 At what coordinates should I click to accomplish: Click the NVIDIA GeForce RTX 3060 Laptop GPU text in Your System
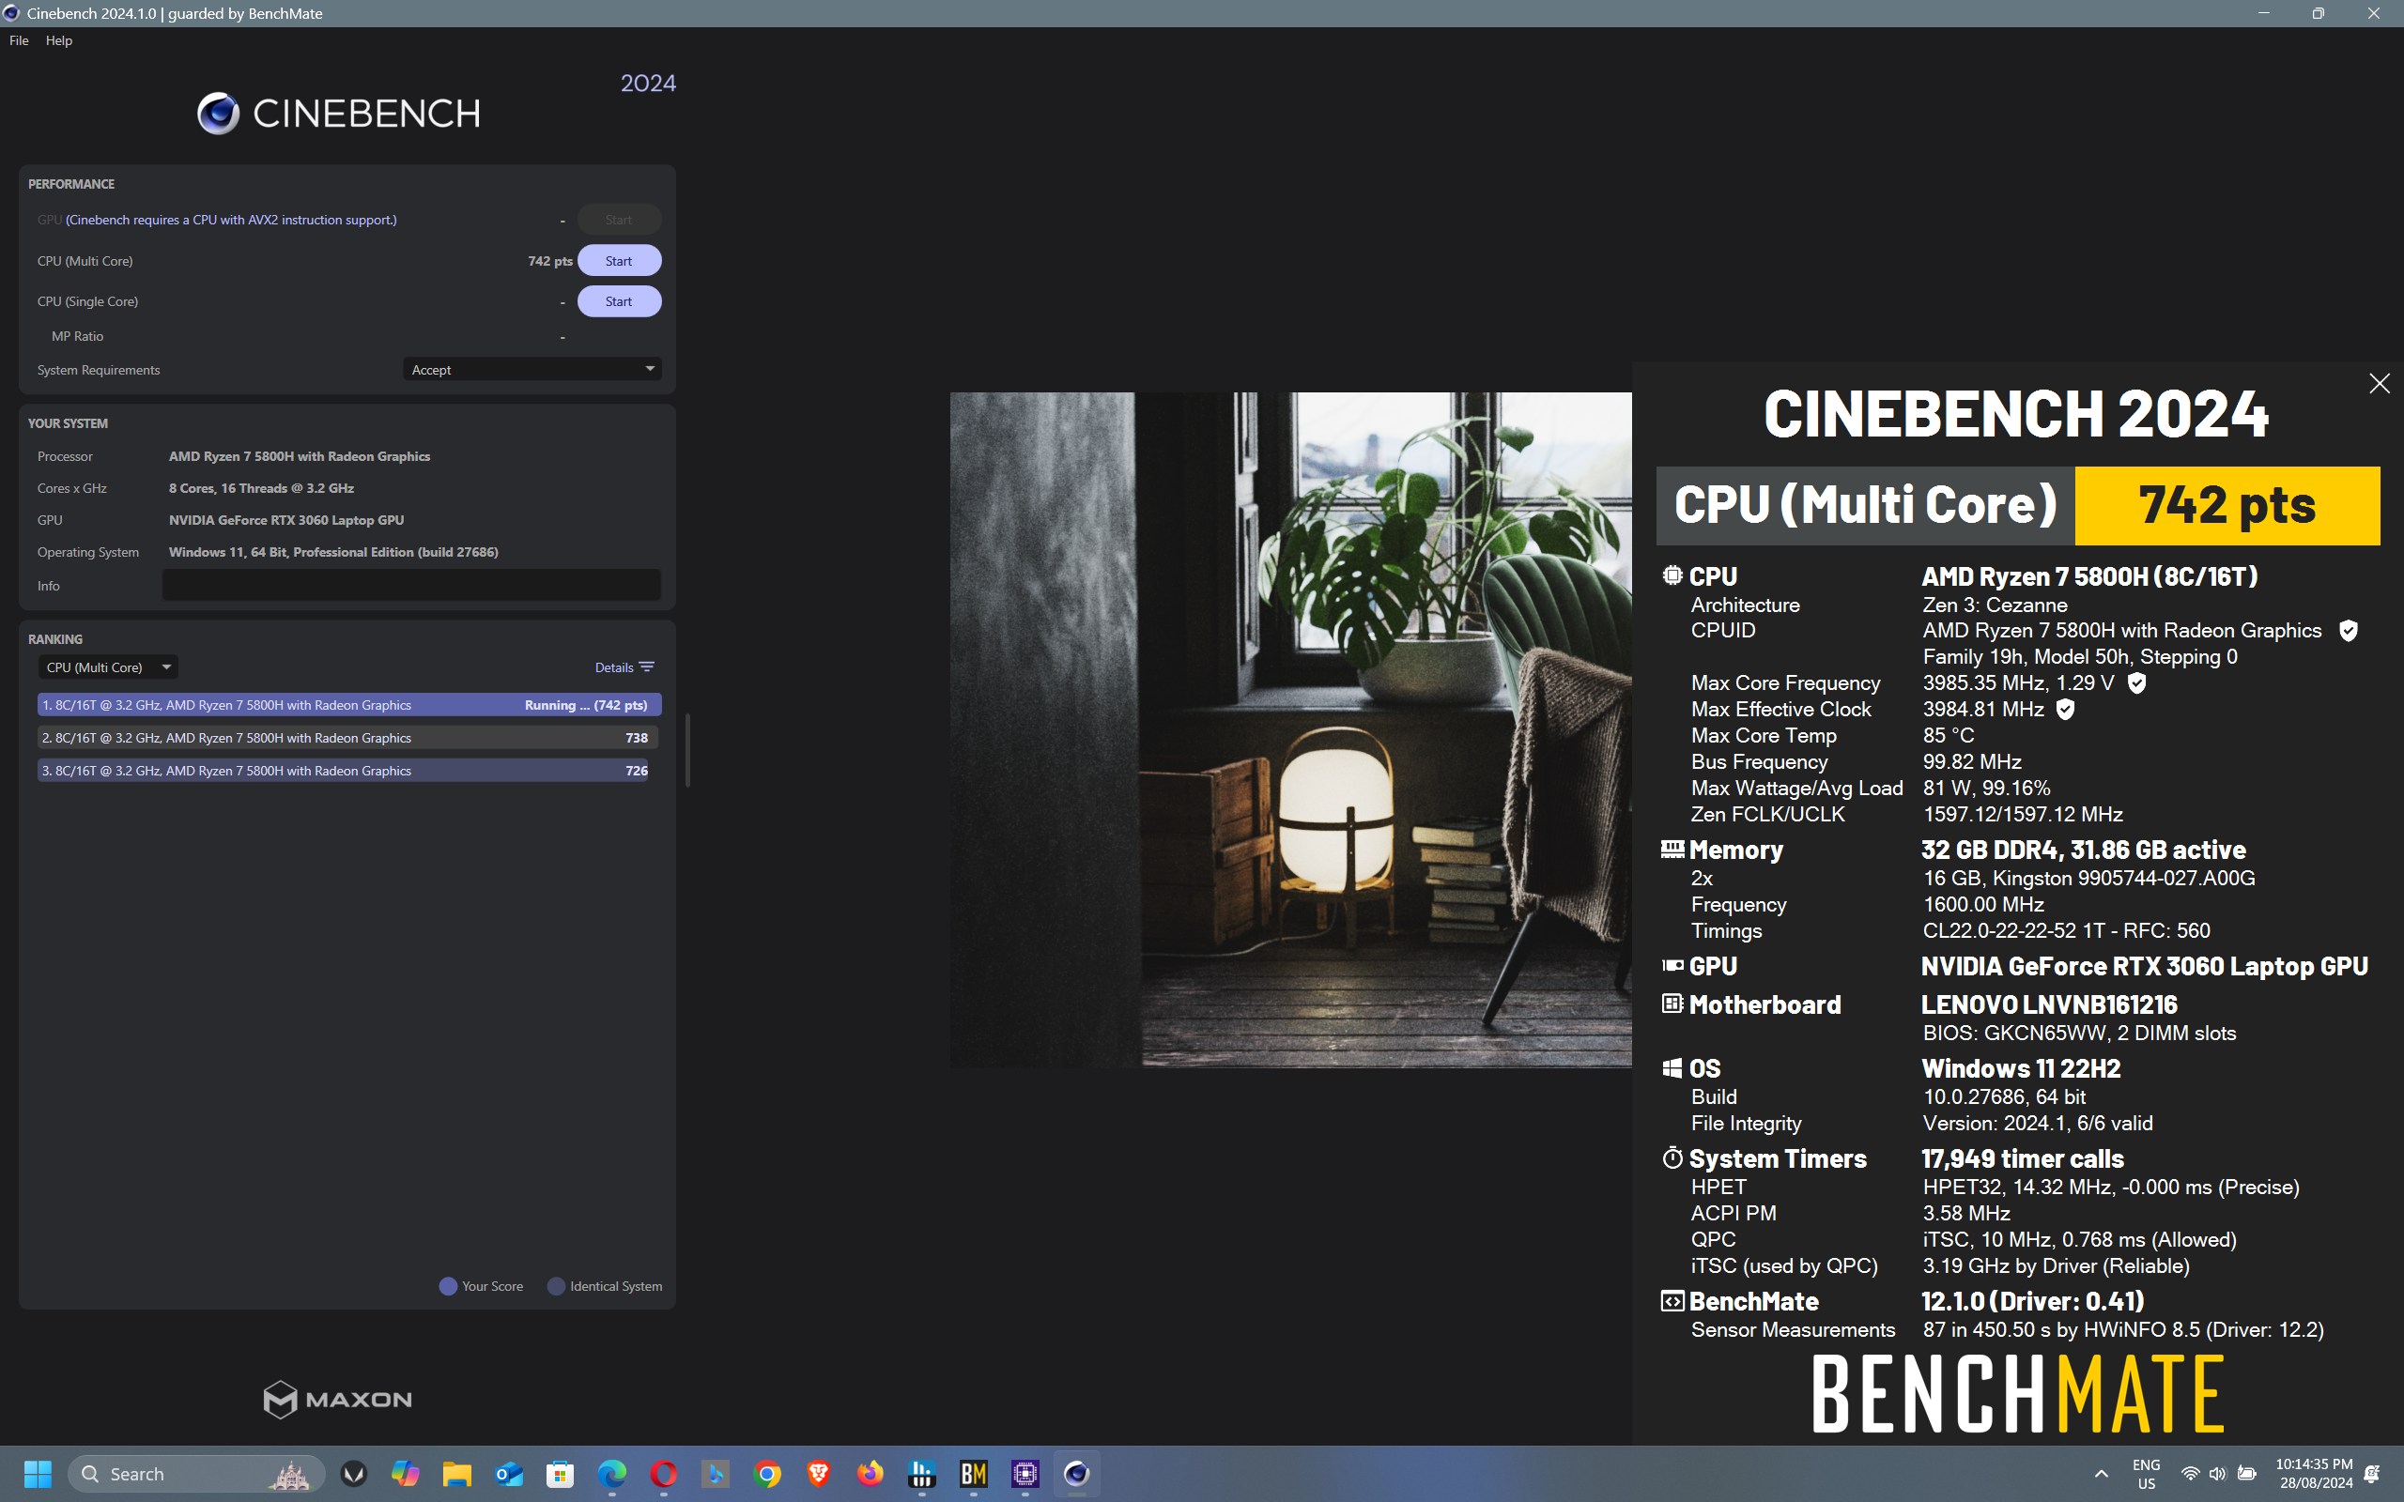(286, 519)
